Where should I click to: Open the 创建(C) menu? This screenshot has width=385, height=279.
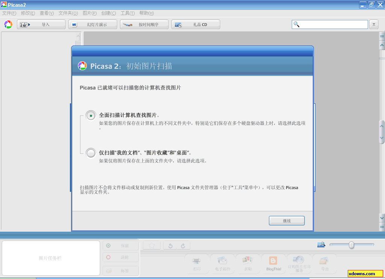point(109,13)
